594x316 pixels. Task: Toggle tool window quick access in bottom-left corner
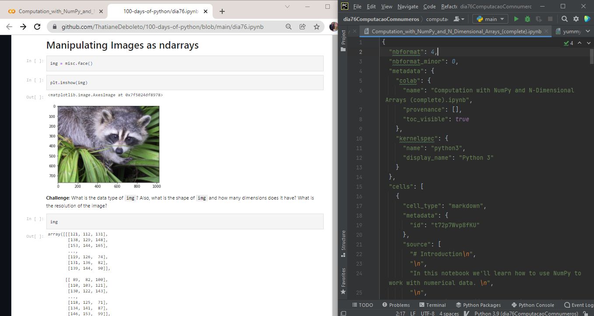point(343,313)
